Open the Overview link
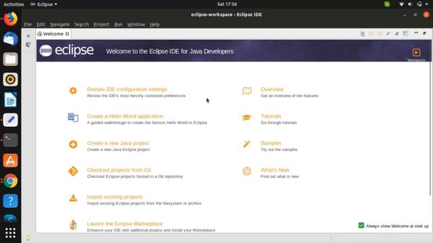This screenshot has width=433, height=243. [x=272, y=89]
